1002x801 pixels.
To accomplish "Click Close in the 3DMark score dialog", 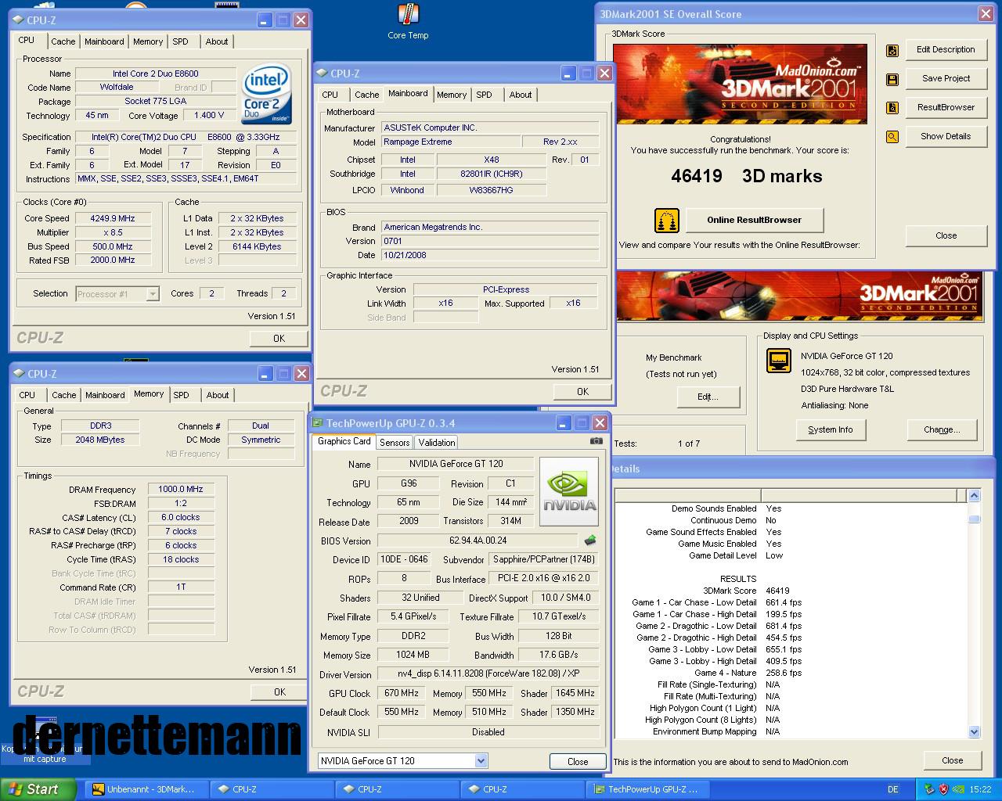I will (946, 235).
